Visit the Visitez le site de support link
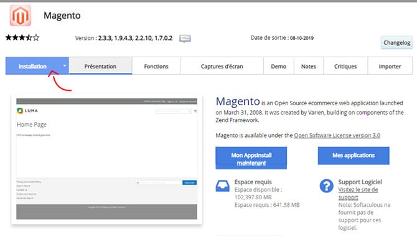 pos(358,194)
